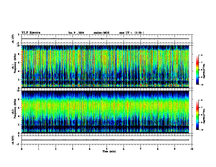Click '-10' on the ch.2 color scale
The height and width of the screenshot is (167, 216).
pos(202,130)
